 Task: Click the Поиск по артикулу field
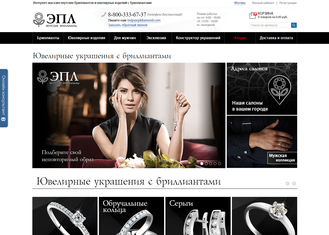[270, 25]
